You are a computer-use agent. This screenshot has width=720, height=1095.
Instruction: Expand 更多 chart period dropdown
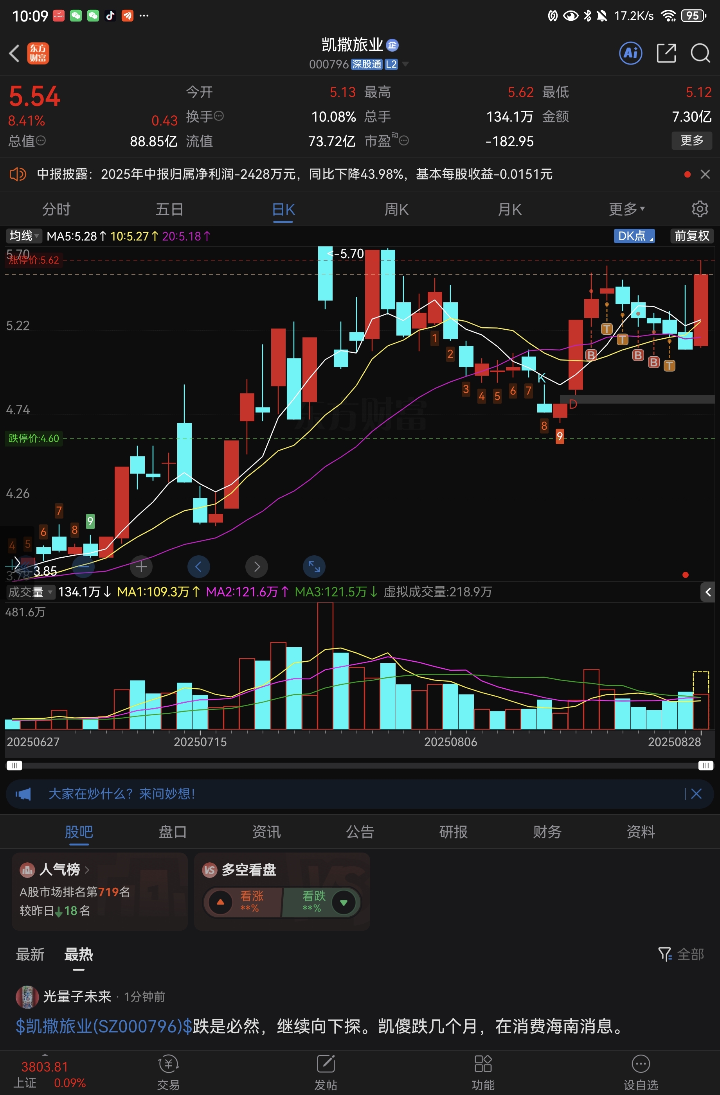(626, 209)
